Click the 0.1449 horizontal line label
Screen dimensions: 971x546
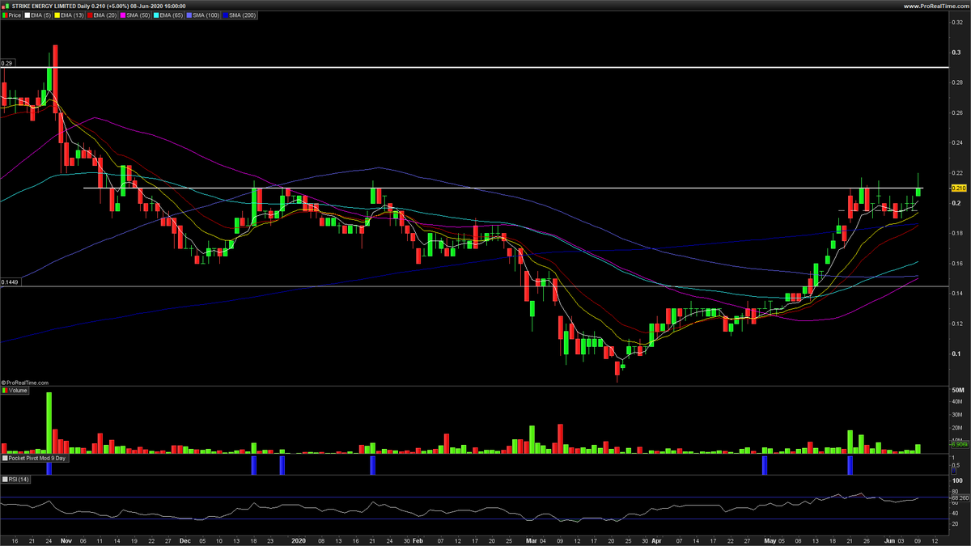coord(10,281)
